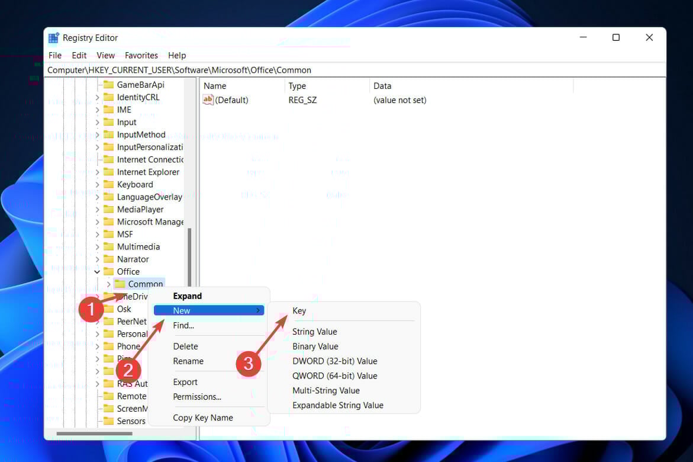Click the registry path address bar
This screenshot has height=462, width=693.
point(355,70)
